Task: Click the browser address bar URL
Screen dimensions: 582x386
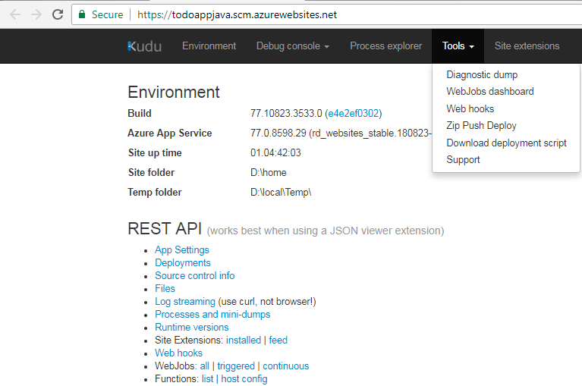Action: 236,14
